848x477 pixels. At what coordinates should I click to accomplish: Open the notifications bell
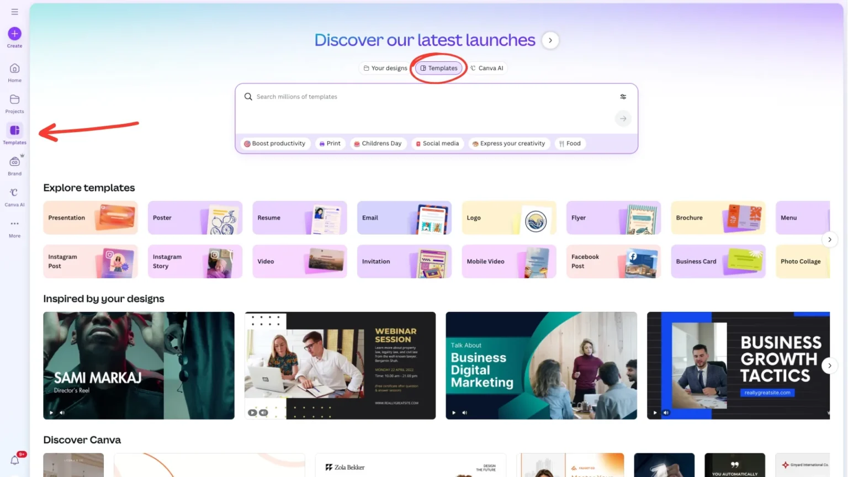point(14,459)
